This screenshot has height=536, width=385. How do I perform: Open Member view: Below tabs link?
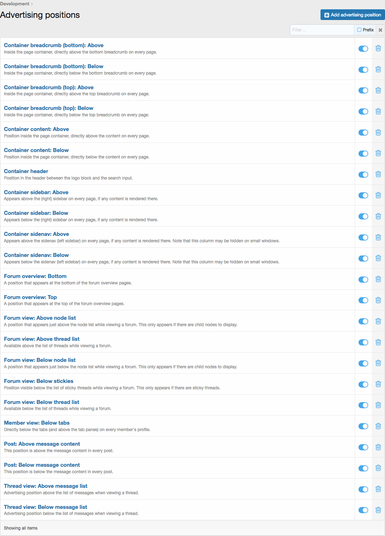coord(37,423)
